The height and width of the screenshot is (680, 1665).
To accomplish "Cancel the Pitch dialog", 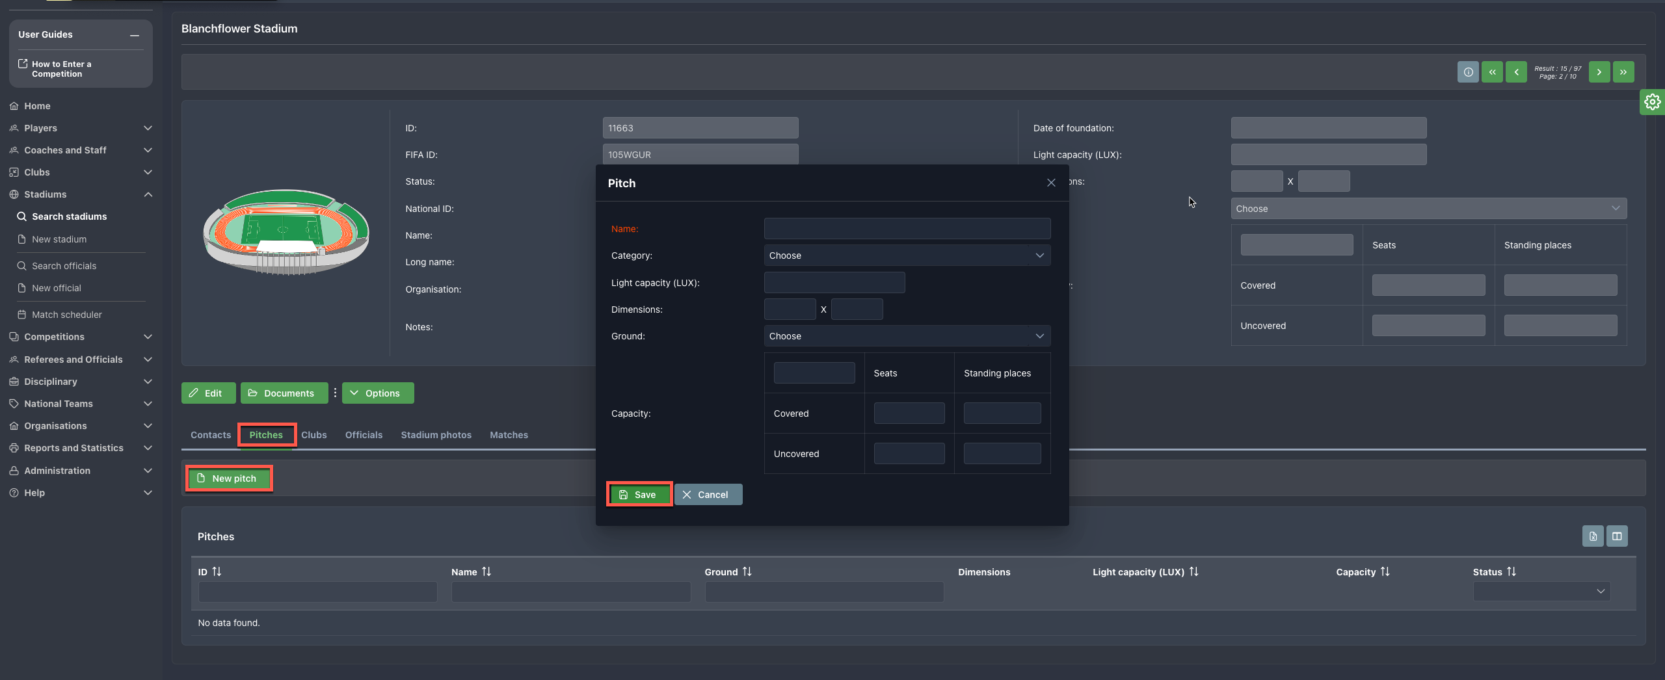I will point(708,495).
